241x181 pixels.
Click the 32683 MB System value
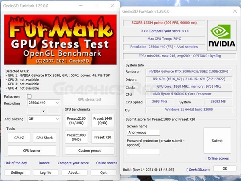[218, 102]
